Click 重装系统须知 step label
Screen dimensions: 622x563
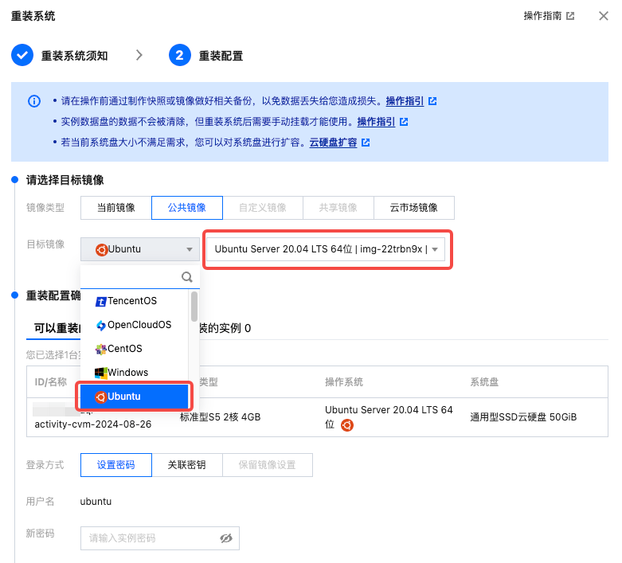tap(75, 56)
